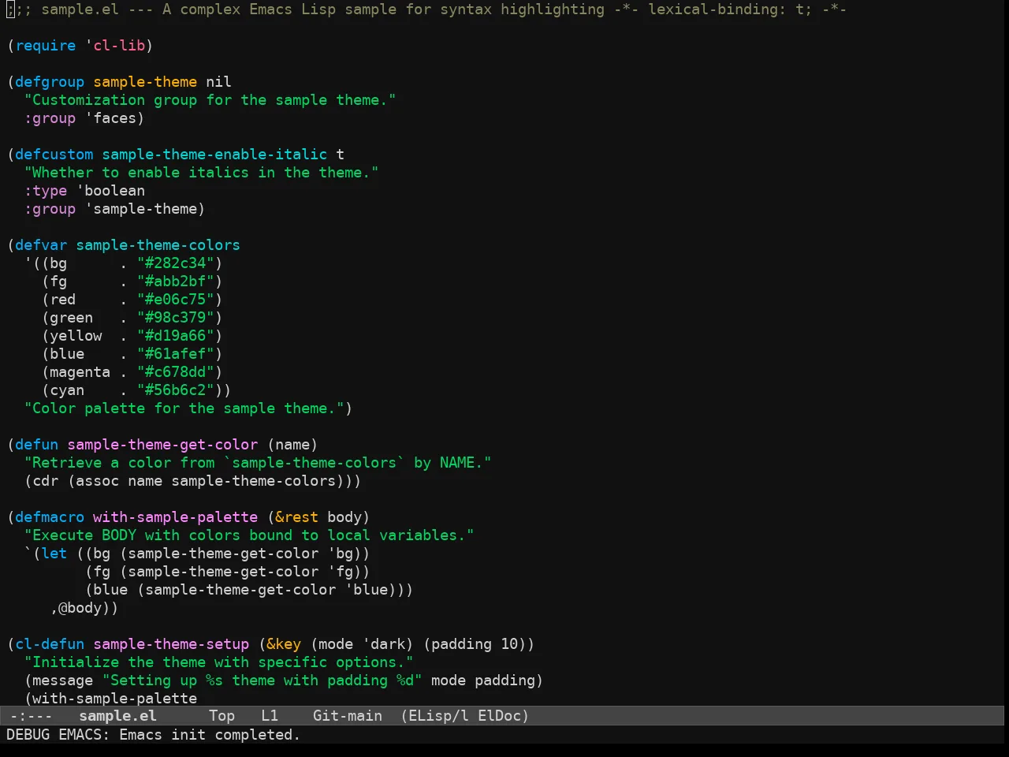Click 'sample-theme-colors' after defvar
The height and width of the screenshot is (757, 1009).
158,245
